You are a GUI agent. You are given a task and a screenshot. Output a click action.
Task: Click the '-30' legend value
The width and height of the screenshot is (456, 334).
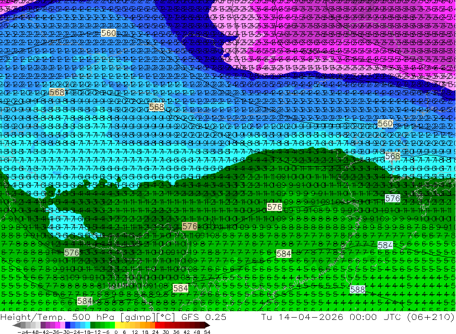tap(65, 332)
